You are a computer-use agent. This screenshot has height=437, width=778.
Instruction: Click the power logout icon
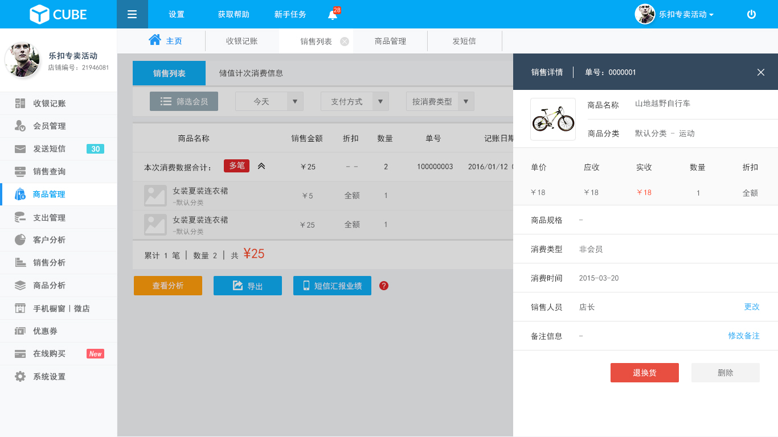tap(751, 14)
